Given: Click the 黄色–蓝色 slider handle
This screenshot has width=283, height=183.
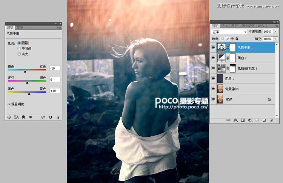Looking at the screenshot, I should pyautogui.click(x=29, y=94).
